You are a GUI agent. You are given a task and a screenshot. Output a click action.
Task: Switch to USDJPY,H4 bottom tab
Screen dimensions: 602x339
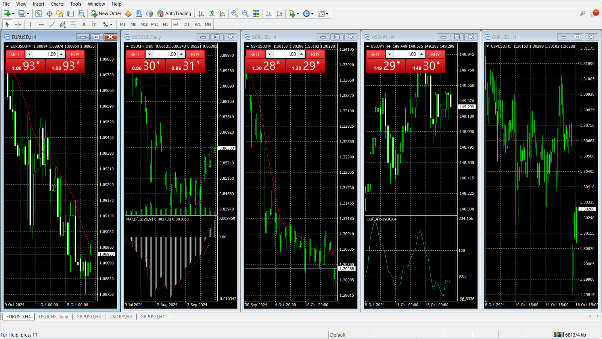(121, 317)
